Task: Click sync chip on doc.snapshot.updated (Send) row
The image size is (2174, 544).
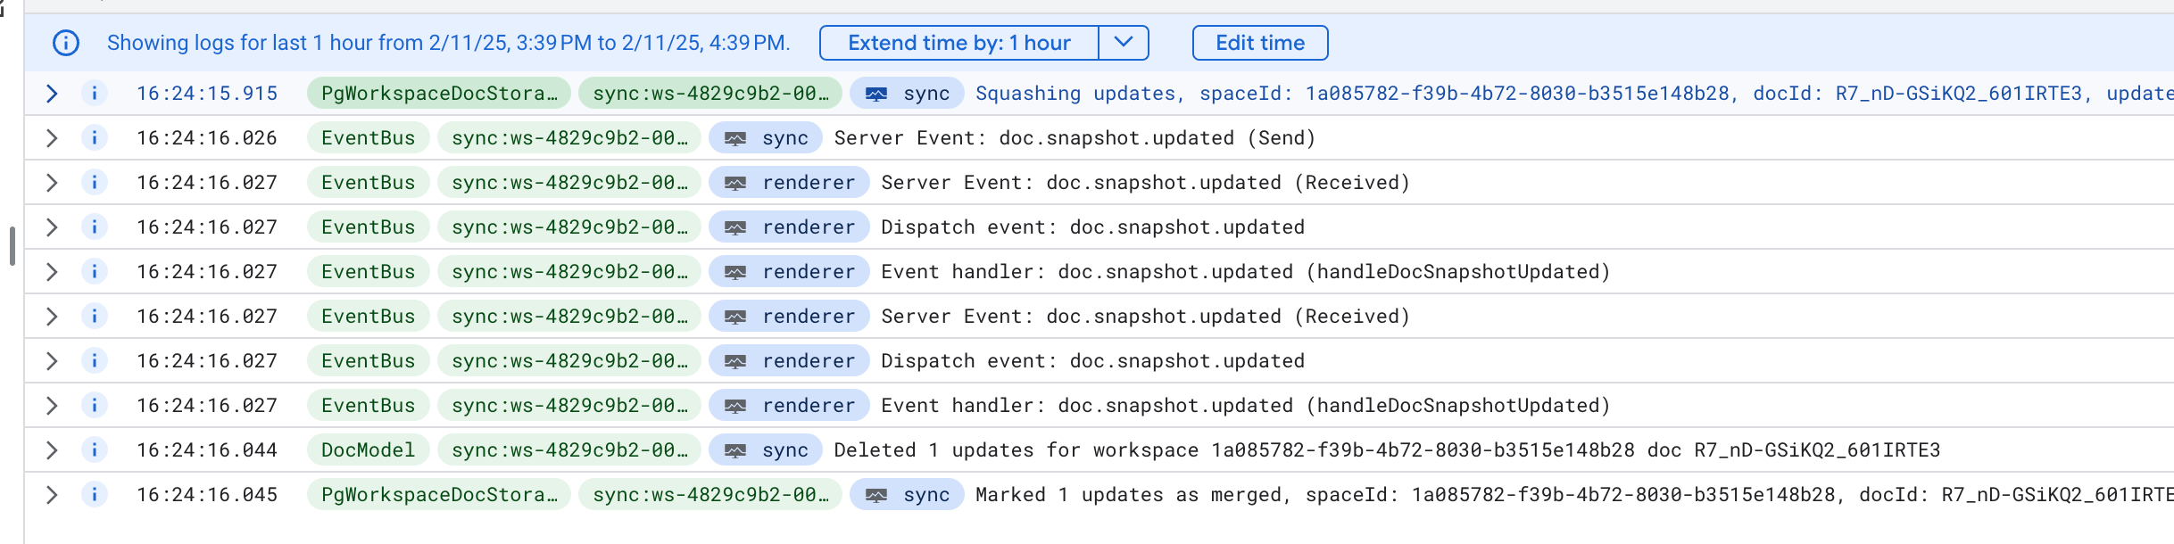Action: (766, 138)
